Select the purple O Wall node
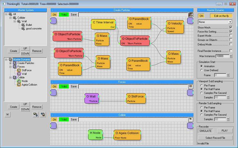The height and width of the screenshot is (148, 238). click(92, 99)
